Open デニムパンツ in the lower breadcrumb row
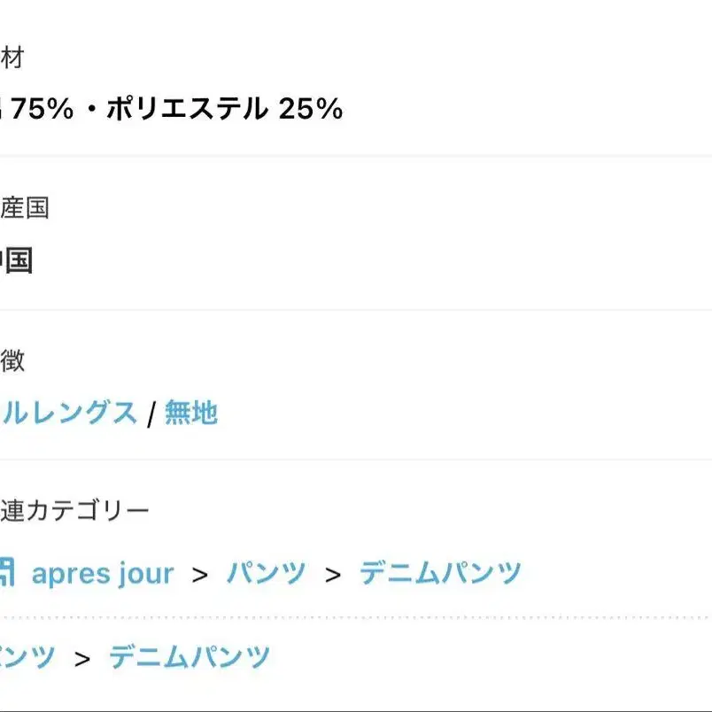This screenshot has width=712, height=712. pyautogui.click(x=190, y=656)
